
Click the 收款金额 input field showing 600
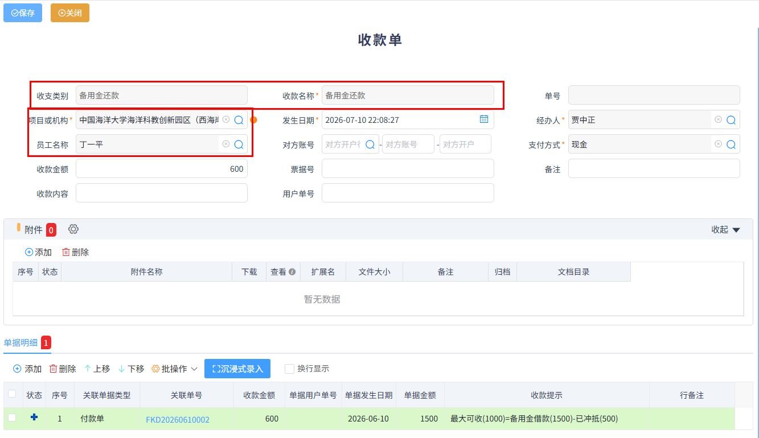[162, 169]
